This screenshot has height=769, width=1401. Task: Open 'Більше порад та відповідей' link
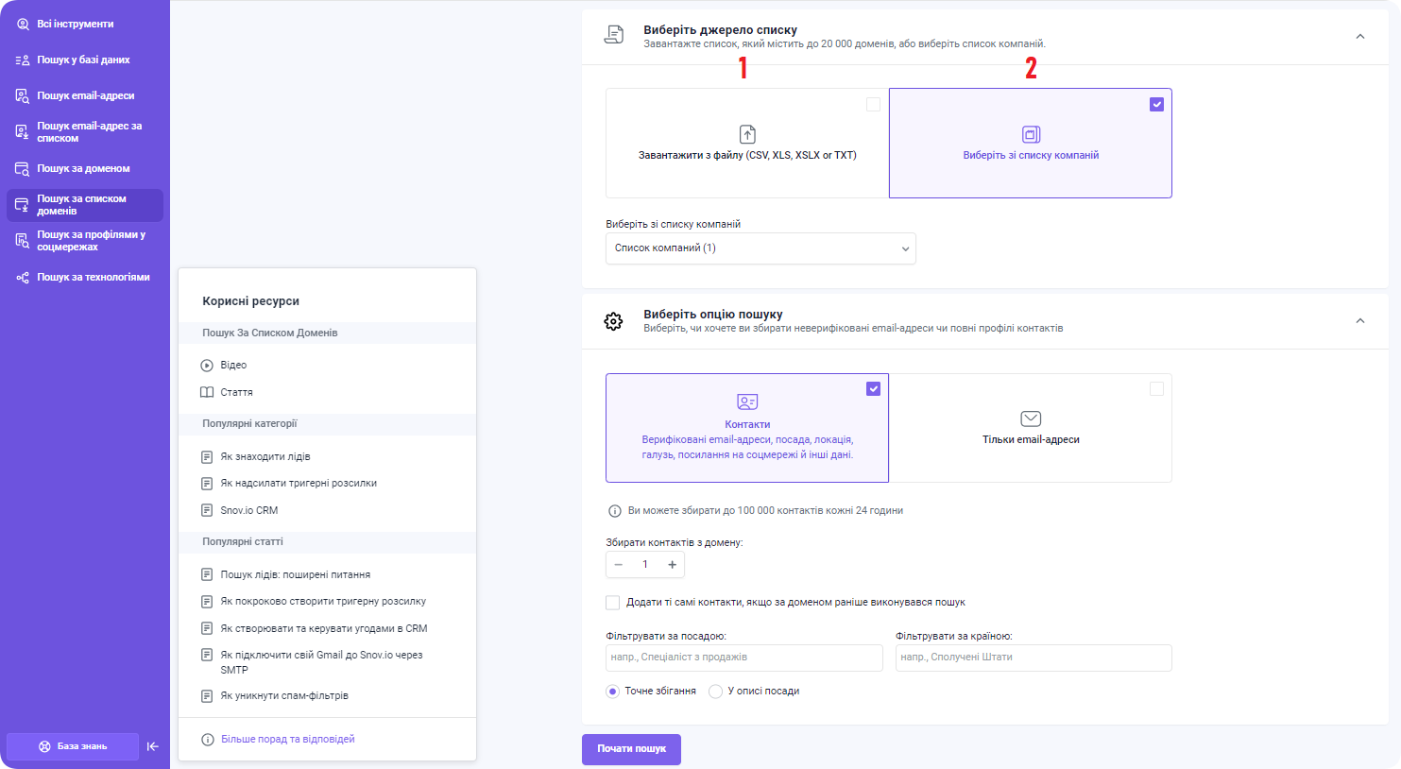[288, 740]
